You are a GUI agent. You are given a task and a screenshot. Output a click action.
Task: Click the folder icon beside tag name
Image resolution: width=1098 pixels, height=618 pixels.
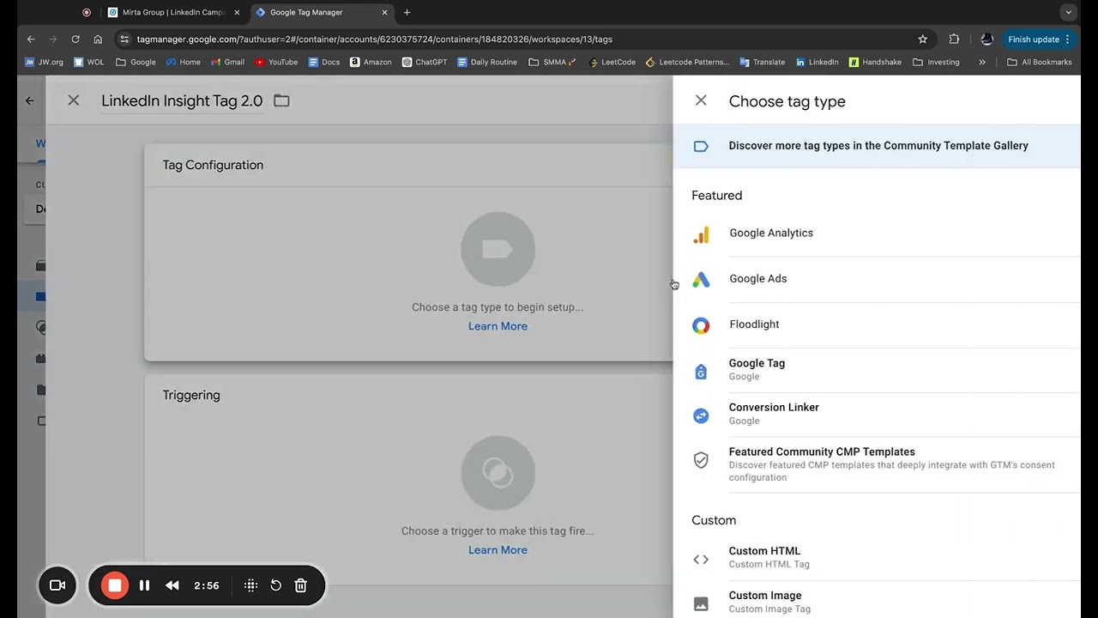coord(281,100)
